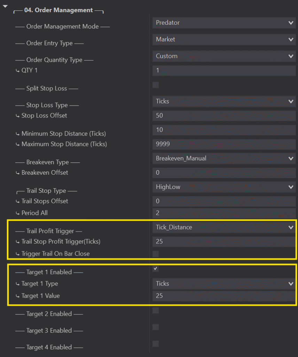Uncheck the Target 1 Enabled checkbox
The width and height of the screenshot is (298, 357).
156,268
